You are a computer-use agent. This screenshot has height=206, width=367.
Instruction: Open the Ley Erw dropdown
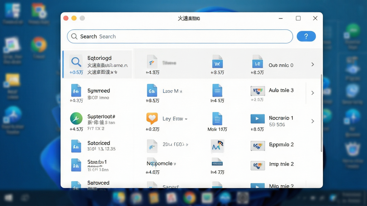(186, 119)
